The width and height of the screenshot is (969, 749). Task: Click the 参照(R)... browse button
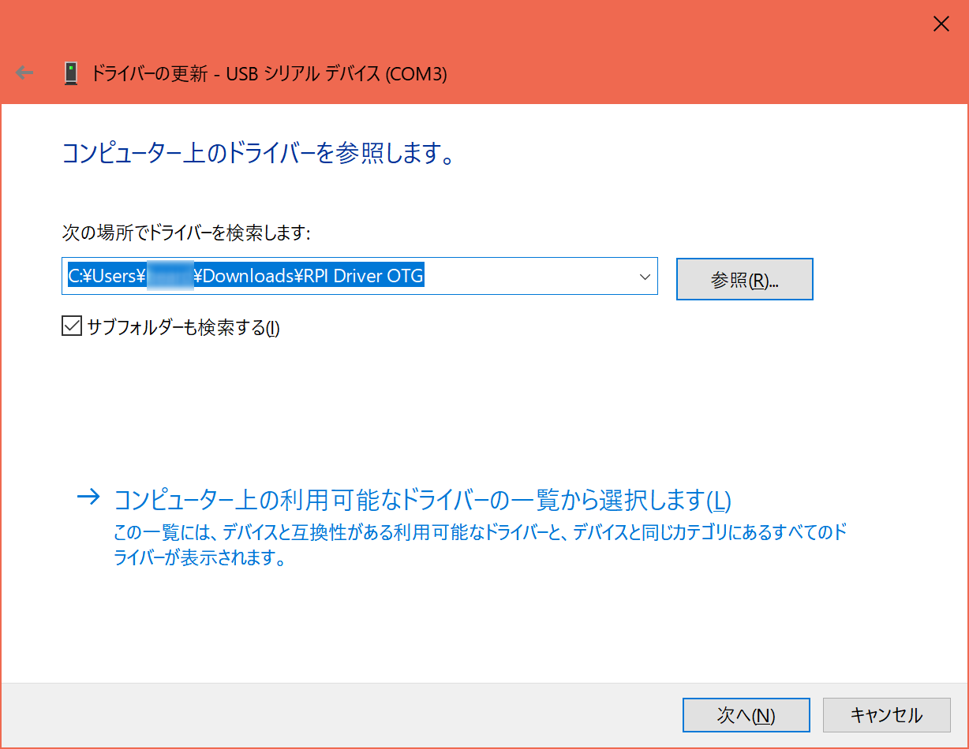tap(744, 279)
